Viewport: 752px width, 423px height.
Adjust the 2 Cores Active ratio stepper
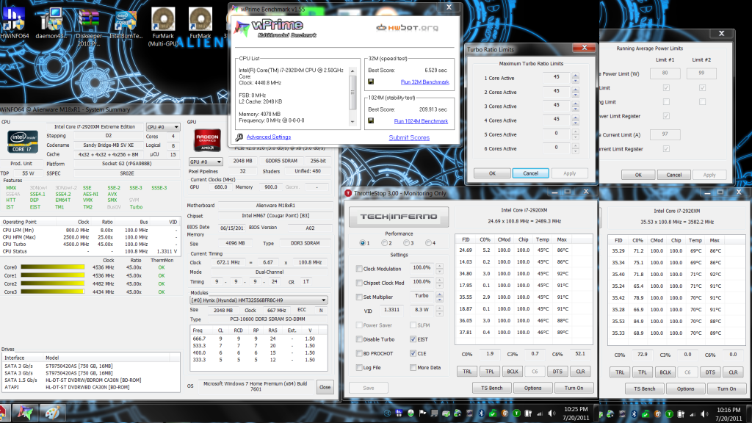click(x=576, y=92)
